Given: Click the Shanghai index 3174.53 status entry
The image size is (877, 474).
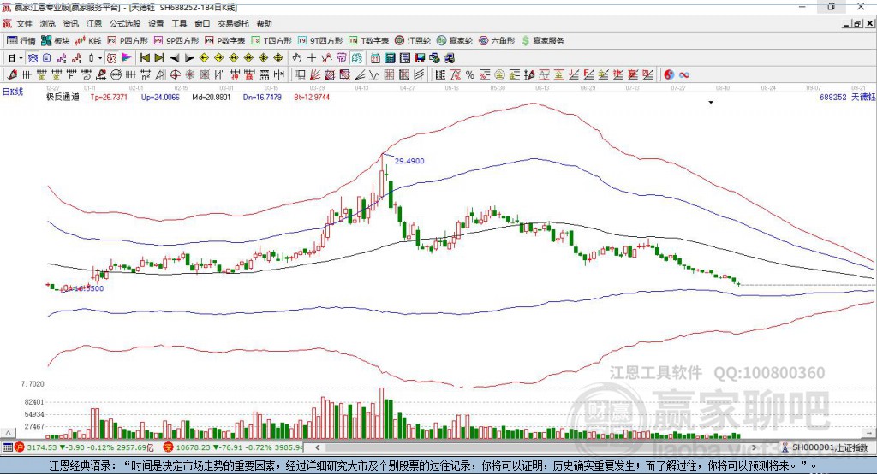Looking at the screenshot, I should [85, 447].
